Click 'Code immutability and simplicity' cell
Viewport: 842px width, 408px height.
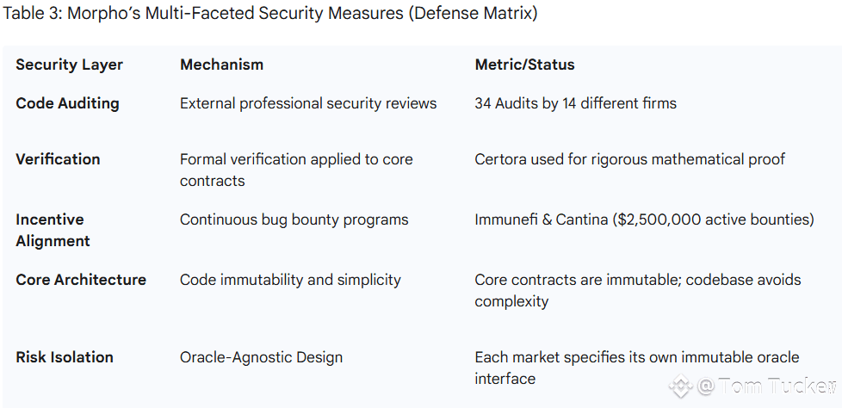point(290,280)
